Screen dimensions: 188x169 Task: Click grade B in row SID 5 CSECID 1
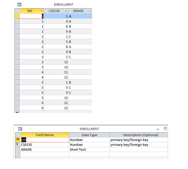click(x=80, y=82)
